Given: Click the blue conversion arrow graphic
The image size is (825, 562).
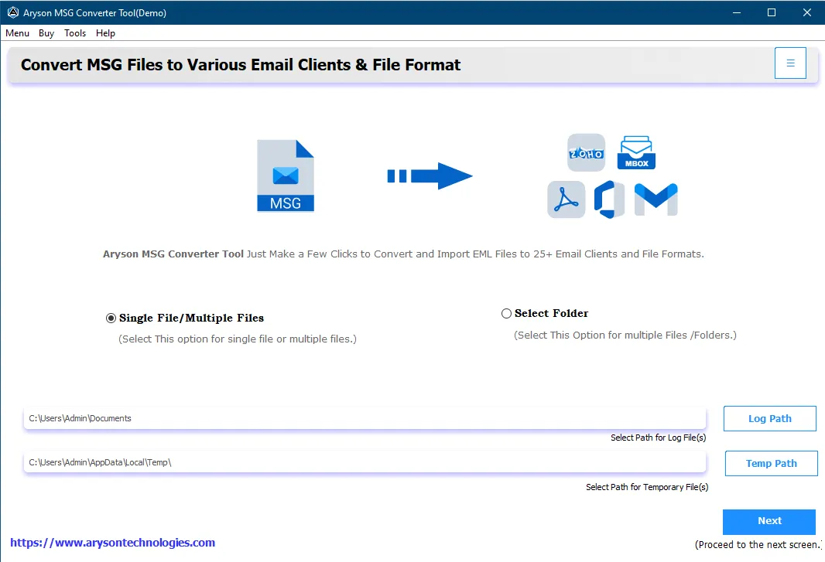Looking at the screenshot, I should [430, 175].
